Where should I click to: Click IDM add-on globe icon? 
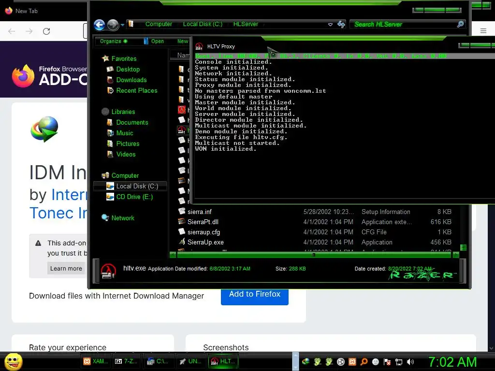(x=44, y=129)
